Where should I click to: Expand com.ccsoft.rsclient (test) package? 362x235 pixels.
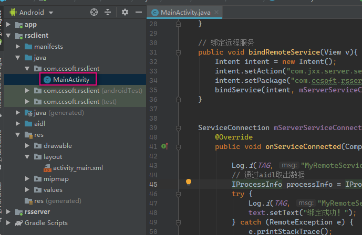point(27,102)
